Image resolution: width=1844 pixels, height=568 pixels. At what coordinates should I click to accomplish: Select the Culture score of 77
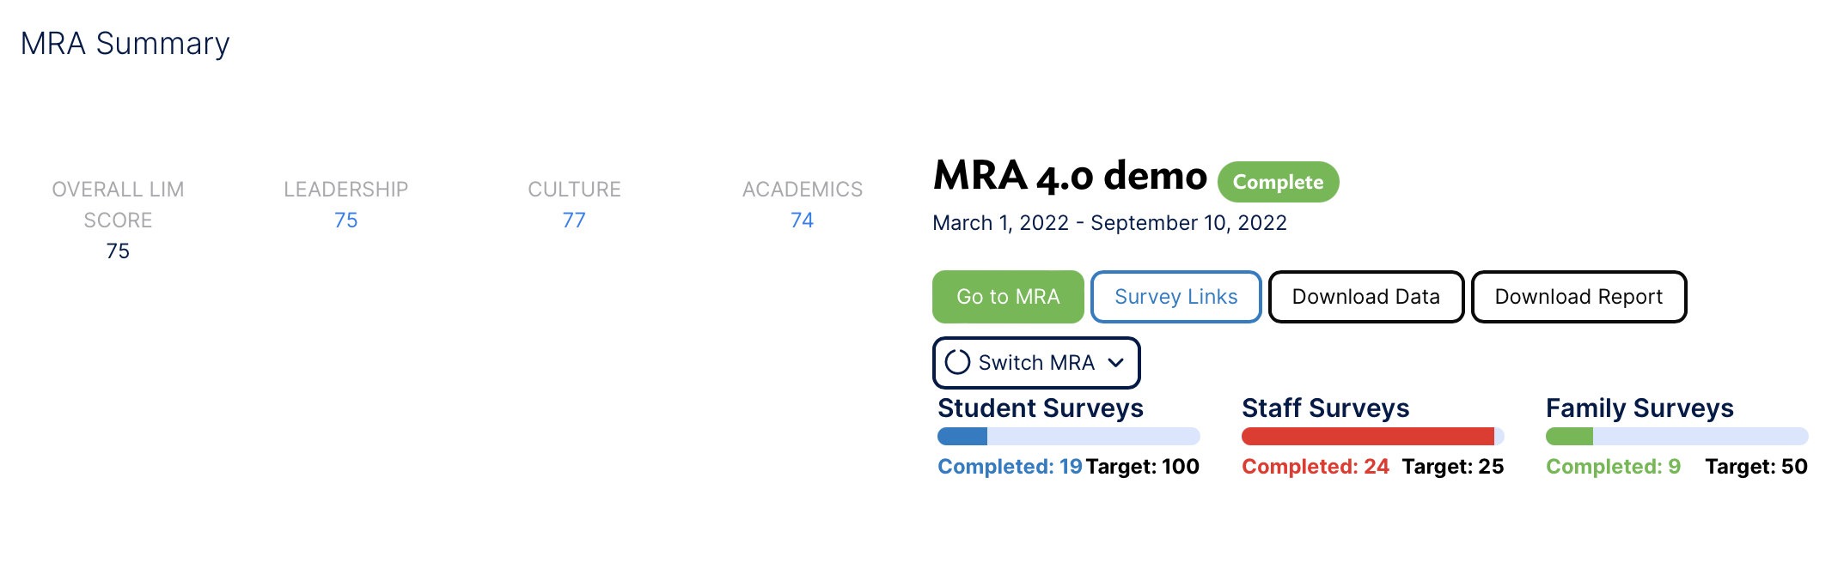pos(574,220)
